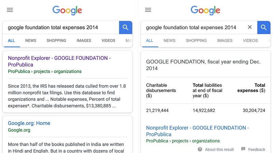Screen dimensions: 273x153
Task: Open the purple Nonprofit Explorer ProPublica result
Action: [59, 61]
